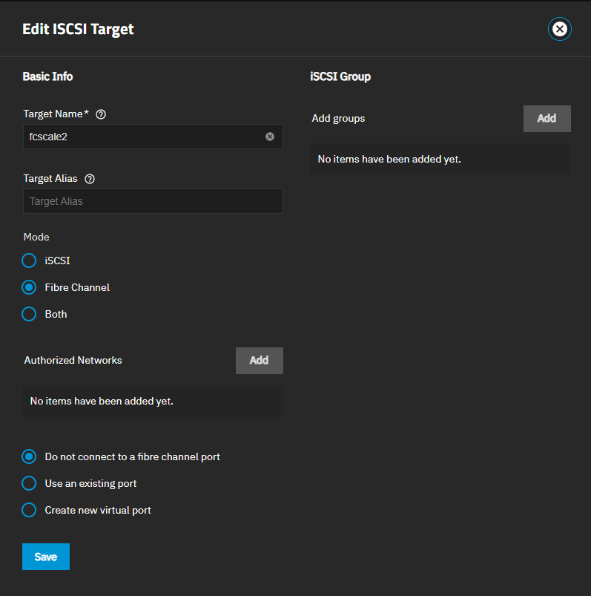Clear the Target Name field text
The width and height of the screenshot is (591, 596).
(270, 137)
